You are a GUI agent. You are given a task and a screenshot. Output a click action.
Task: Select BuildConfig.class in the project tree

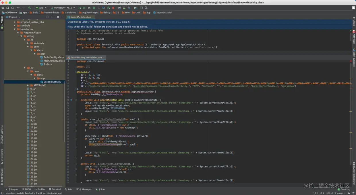(x=52, y=57)
